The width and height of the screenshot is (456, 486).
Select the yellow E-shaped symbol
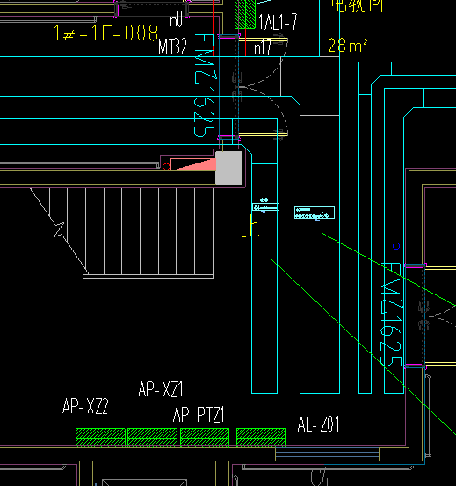[251, 226]
